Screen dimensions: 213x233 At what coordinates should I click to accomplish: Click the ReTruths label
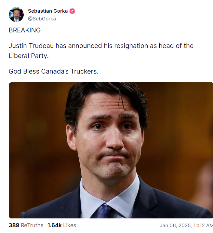[x=32, y=225]
